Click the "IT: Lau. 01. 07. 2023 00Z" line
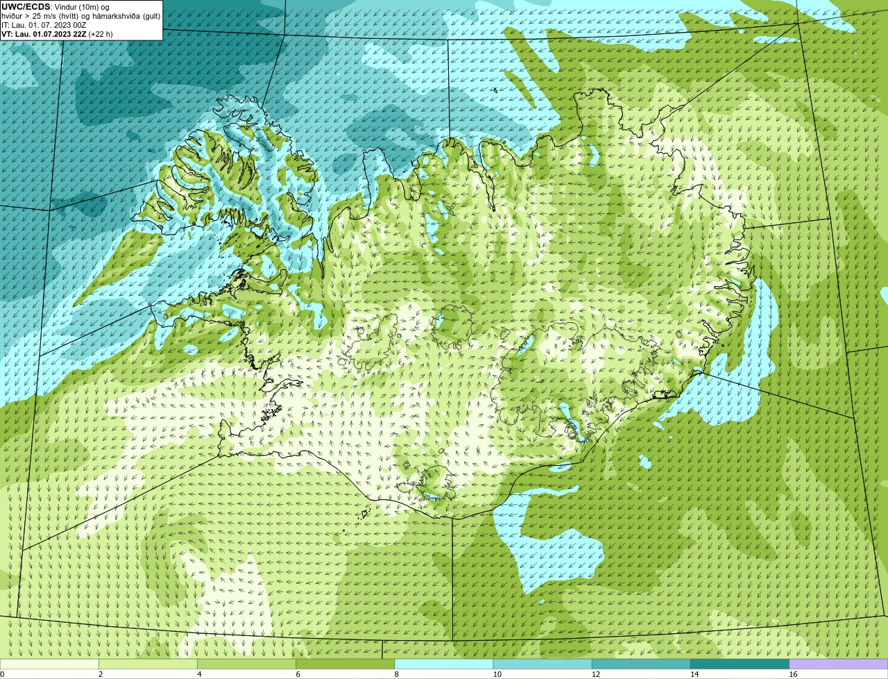The width and height of the screenshot is (888, 679). [x=44, y=25]
